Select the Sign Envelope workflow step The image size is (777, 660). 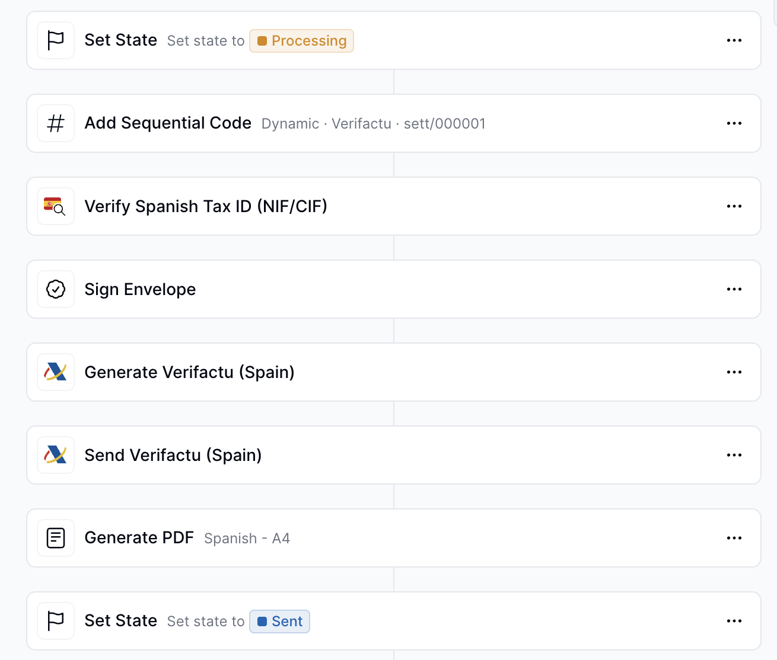[x=140, y=289]
